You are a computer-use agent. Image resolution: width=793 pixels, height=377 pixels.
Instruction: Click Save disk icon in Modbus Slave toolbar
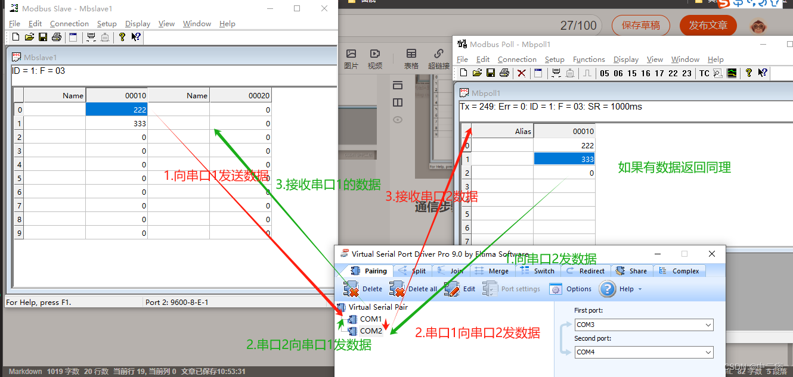[43, 37]
